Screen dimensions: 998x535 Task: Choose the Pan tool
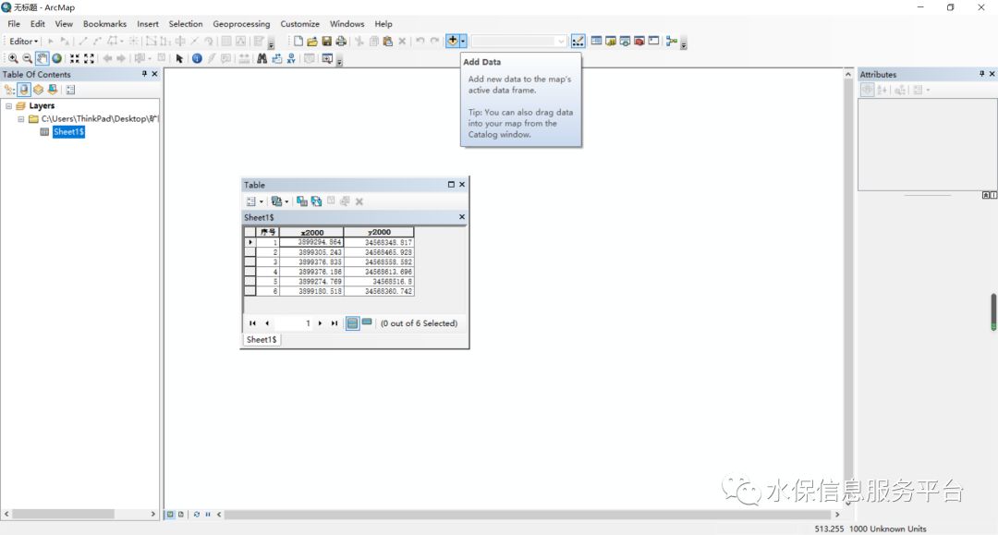click(41, 57)
